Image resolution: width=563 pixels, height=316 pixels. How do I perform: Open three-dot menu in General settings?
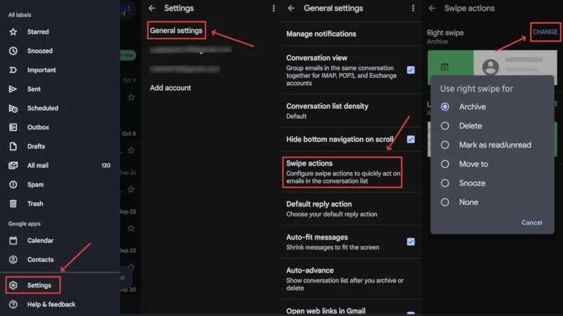coord(412,8)
